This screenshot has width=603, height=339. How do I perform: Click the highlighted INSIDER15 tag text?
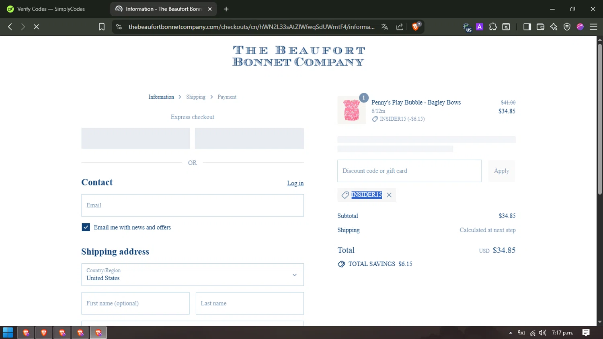[367, 195]
